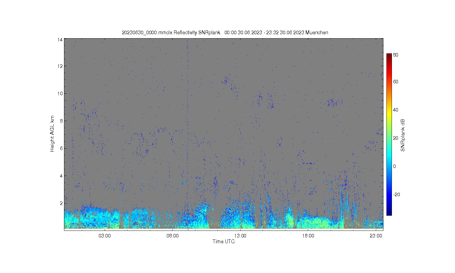Click the 8 km height tick label
The width and height of the screenshot is (455, 273).
tap(61, 121)
